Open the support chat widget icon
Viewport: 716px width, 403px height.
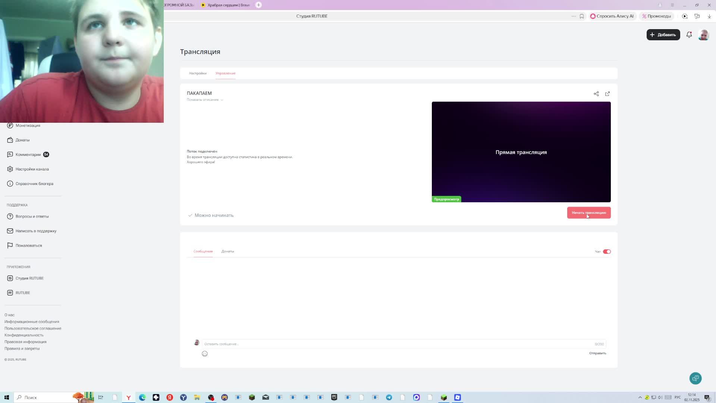tap(695, 378)
